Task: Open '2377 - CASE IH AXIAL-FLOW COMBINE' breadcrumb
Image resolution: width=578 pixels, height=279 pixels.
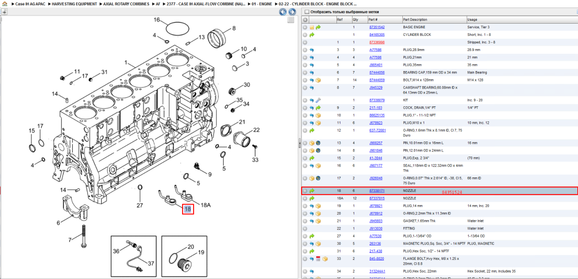Action: pos(206,3)
